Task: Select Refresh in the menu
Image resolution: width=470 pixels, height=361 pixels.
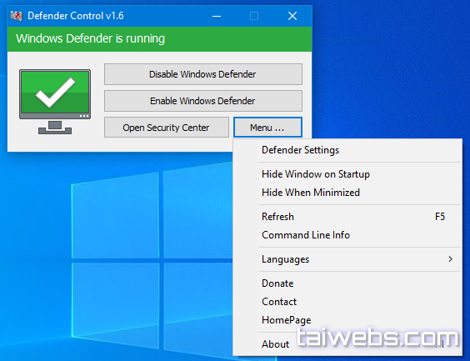Action: (x=347, y=217)
